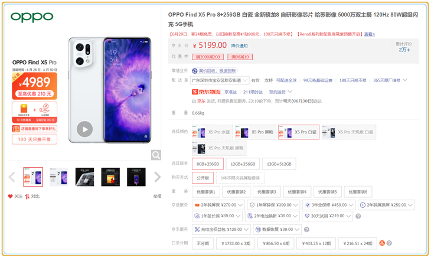431x258 pixels.
Task: Select 优惠套装2 bundle tab
Action: [236, 192]
